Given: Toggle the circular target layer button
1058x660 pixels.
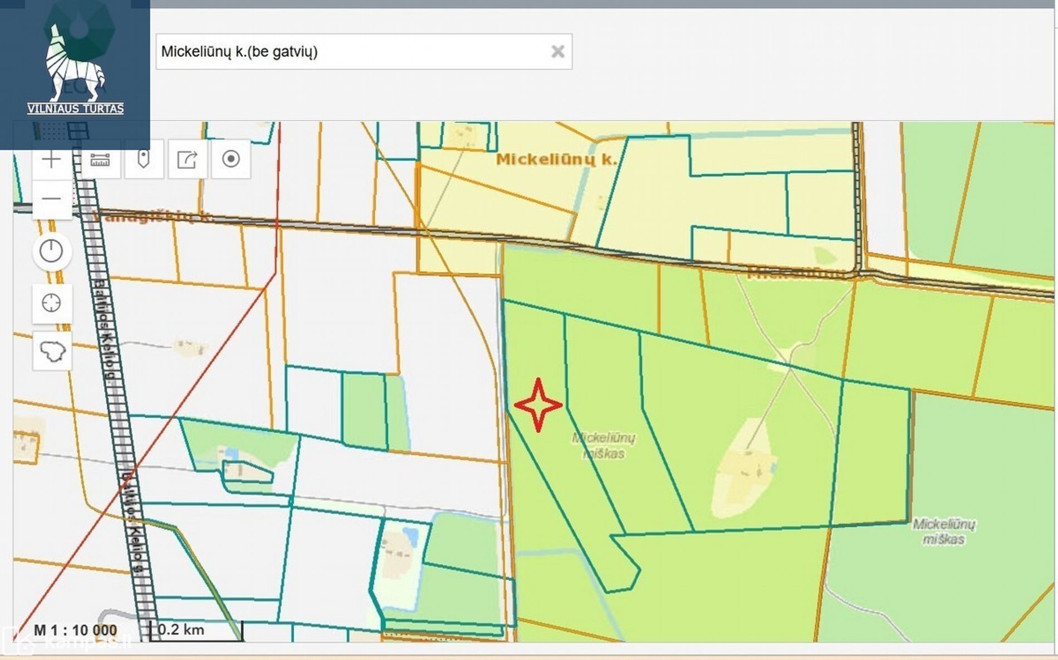Looking at the screenshot, I should [231, 159].
